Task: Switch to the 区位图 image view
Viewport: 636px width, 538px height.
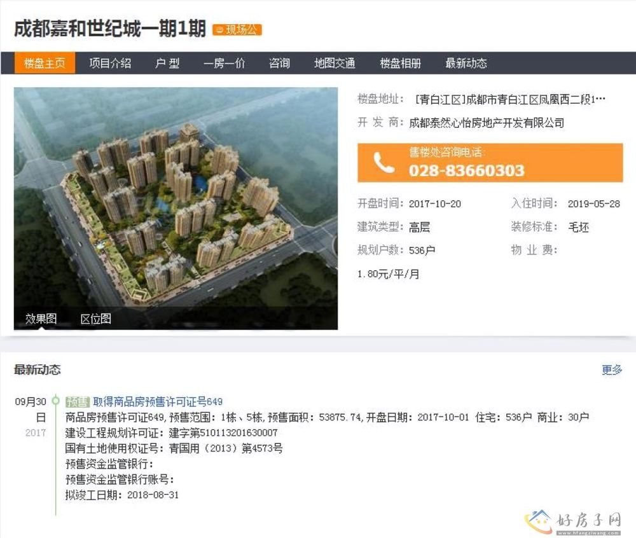Action: (x=96, y=319)
